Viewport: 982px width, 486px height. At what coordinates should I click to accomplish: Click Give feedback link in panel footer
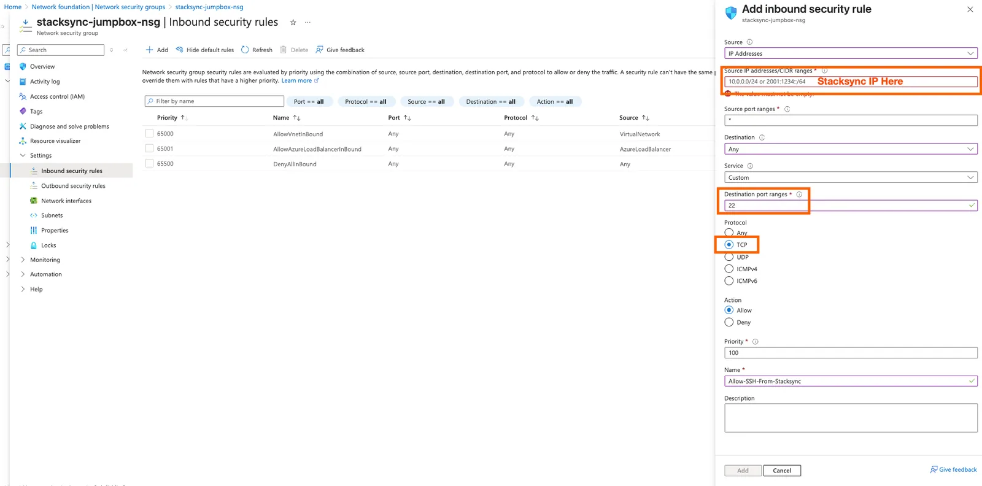953,469
